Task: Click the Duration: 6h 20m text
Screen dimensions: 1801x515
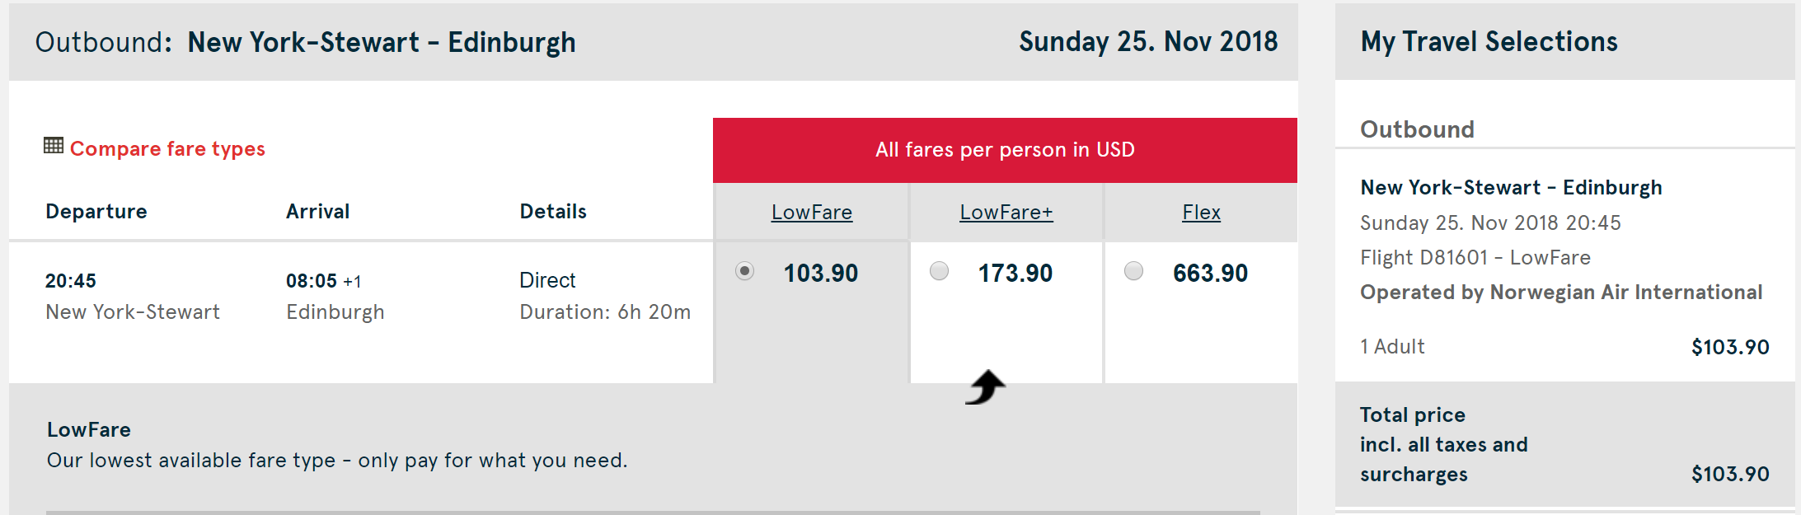Action: click(605, 312)
